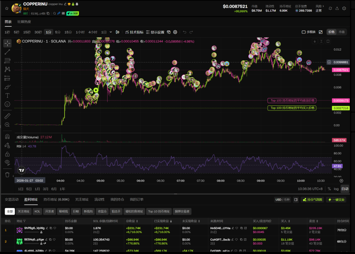This screenshot has width=355, height=254.
Task: Open the timezone 10:36:36 UTC+8 selector
Action: (310, 189)
